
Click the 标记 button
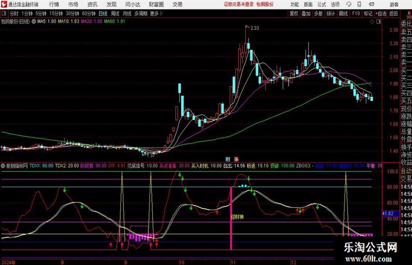pos(368,13)
